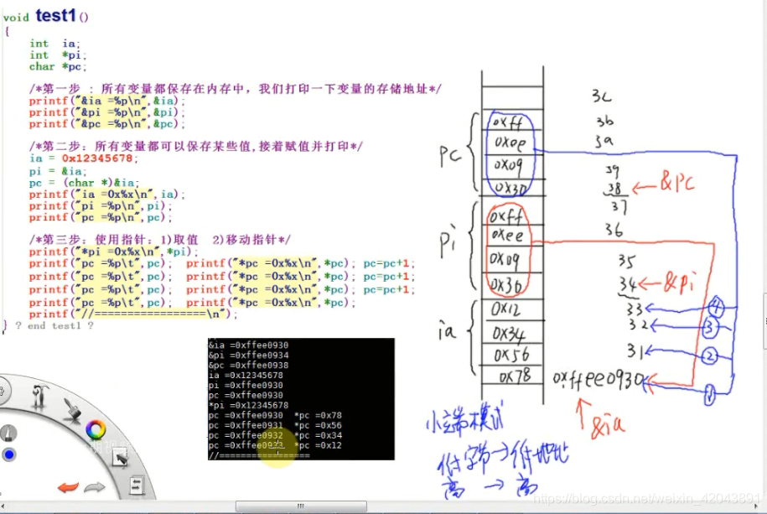Click the current pencil tool indicator
The width and height of the screenshot is (767, 514).
(8, 434)
